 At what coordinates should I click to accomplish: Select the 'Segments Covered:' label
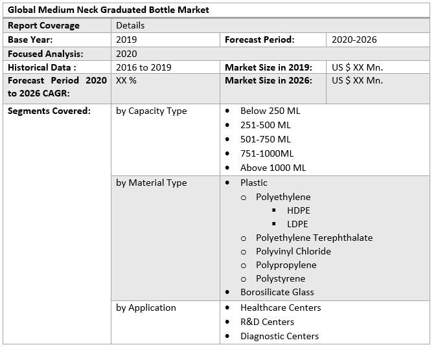pyautogui.click(x=49, y=111)
